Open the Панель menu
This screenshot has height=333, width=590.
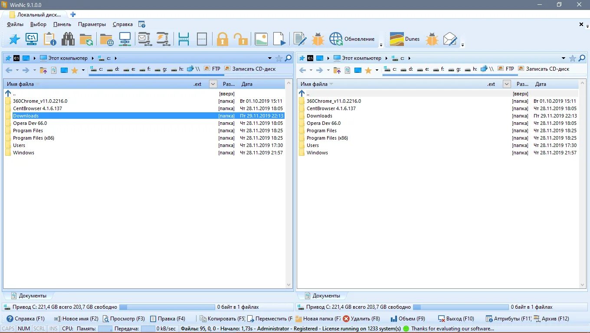(62, 24)
